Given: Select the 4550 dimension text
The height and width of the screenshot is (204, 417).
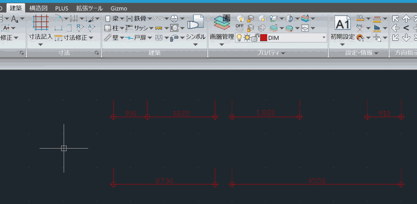Looking at the screenshot, I should click(x=317, y=181).
